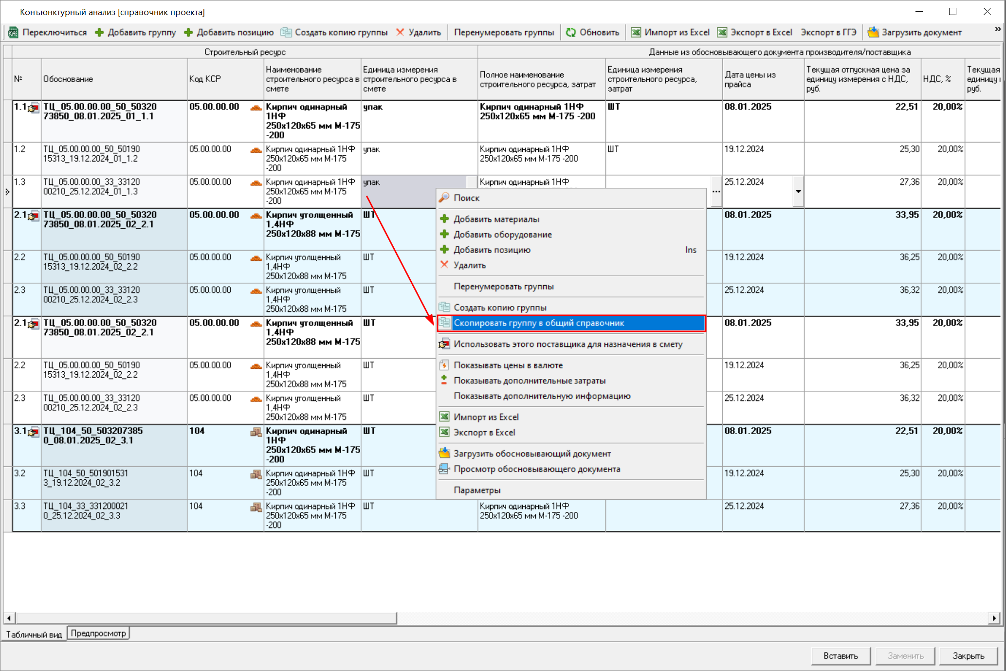The width and height of the screenshot is (1006, 671).
Task: Click the ellipsis button in row 1.3
Action: [716, 191]
